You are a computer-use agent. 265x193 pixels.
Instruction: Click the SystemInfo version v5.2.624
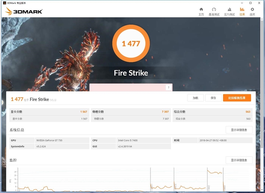pos(41,146)
